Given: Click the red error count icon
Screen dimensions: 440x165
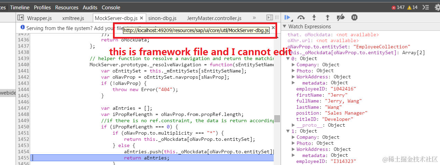Looking at the screenshot, I should point(394,8).
